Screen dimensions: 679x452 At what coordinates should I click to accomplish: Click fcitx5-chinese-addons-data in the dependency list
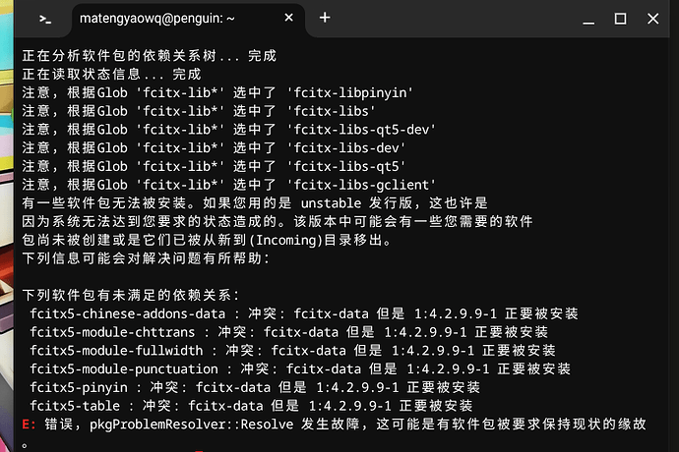click(128, 314)
